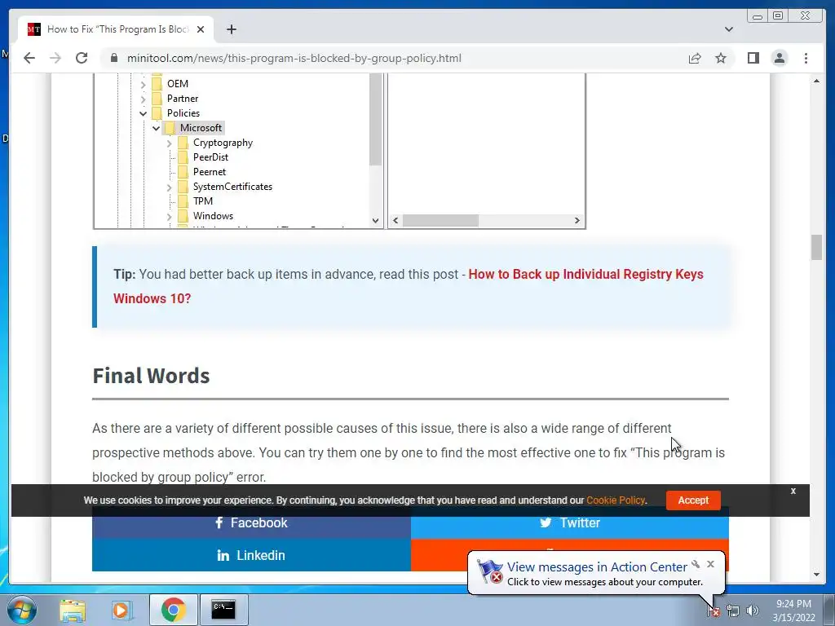Select the How to Fix tab
This screenshot has height=626, width=835.
(116, 29)
